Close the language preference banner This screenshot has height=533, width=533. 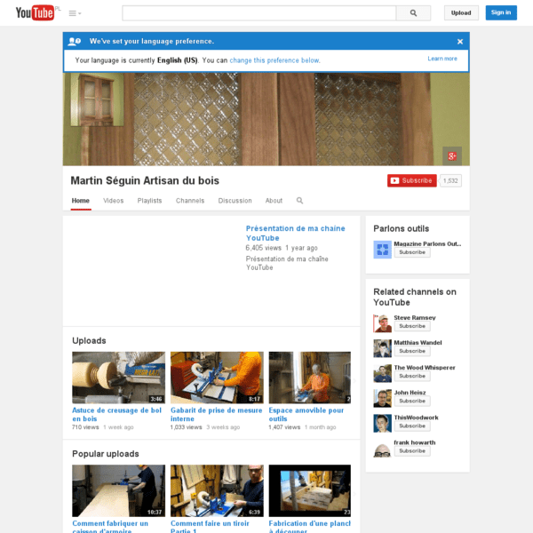460,41
